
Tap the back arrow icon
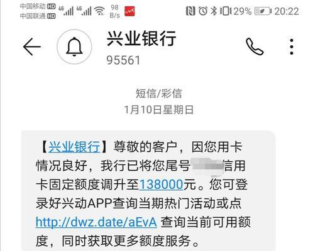pyautogui.click(x=32, y=46)
